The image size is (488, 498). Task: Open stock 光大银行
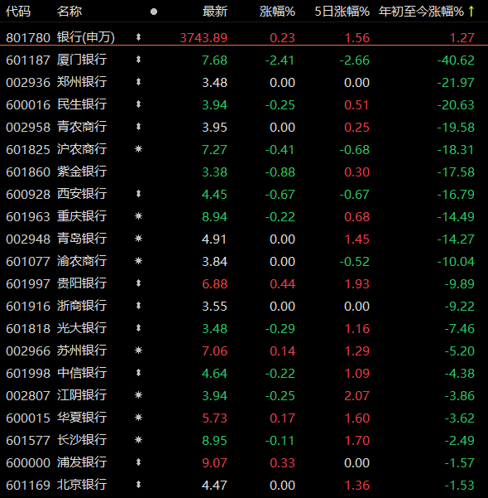pyautogui.click(x=82, y=328)
